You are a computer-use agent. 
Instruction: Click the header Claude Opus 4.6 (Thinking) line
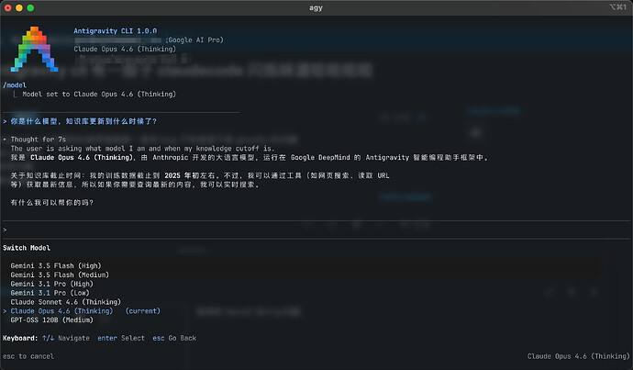125,49
